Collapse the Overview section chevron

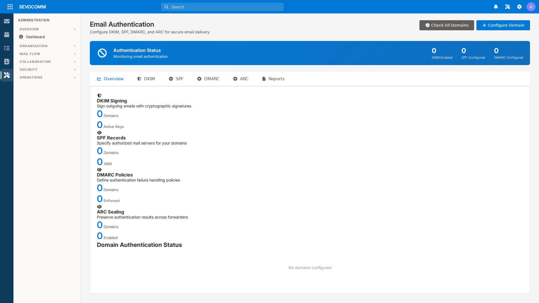point(74,29)
